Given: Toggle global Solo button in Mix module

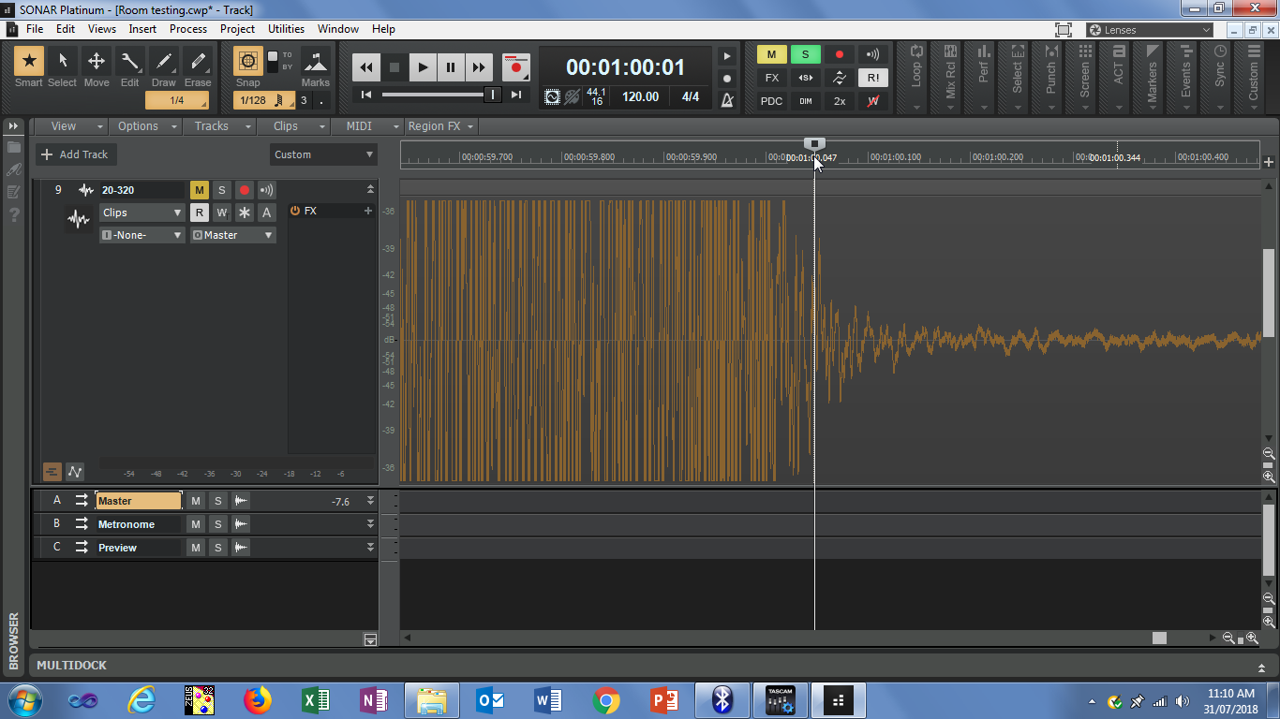Looking at the screenshot, I should 805,54.
